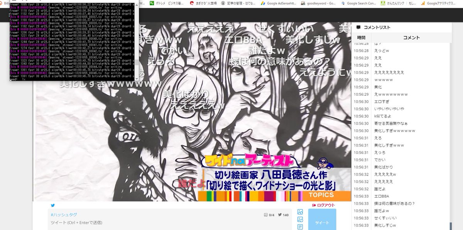Select the blue insert-image icon beside the tweet button
The height and width of the screenshot is (230, 463).
tap(300, 212)
